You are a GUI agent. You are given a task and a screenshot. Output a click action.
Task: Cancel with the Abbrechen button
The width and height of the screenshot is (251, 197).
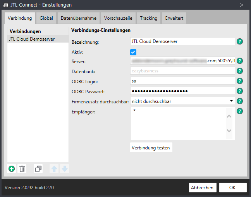point(203,188)
